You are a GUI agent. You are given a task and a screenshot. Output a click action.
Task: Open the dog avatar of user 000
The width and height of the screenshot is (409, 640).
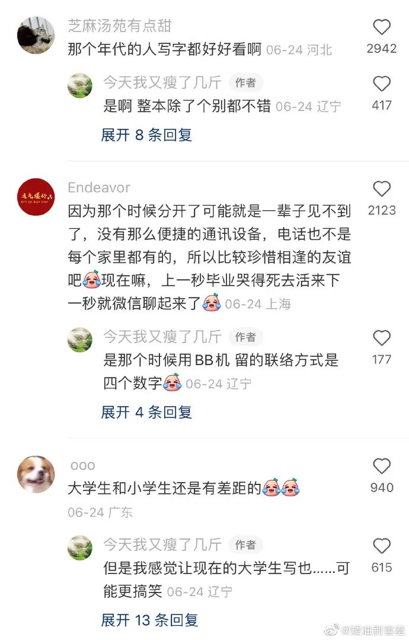point(36,474)
